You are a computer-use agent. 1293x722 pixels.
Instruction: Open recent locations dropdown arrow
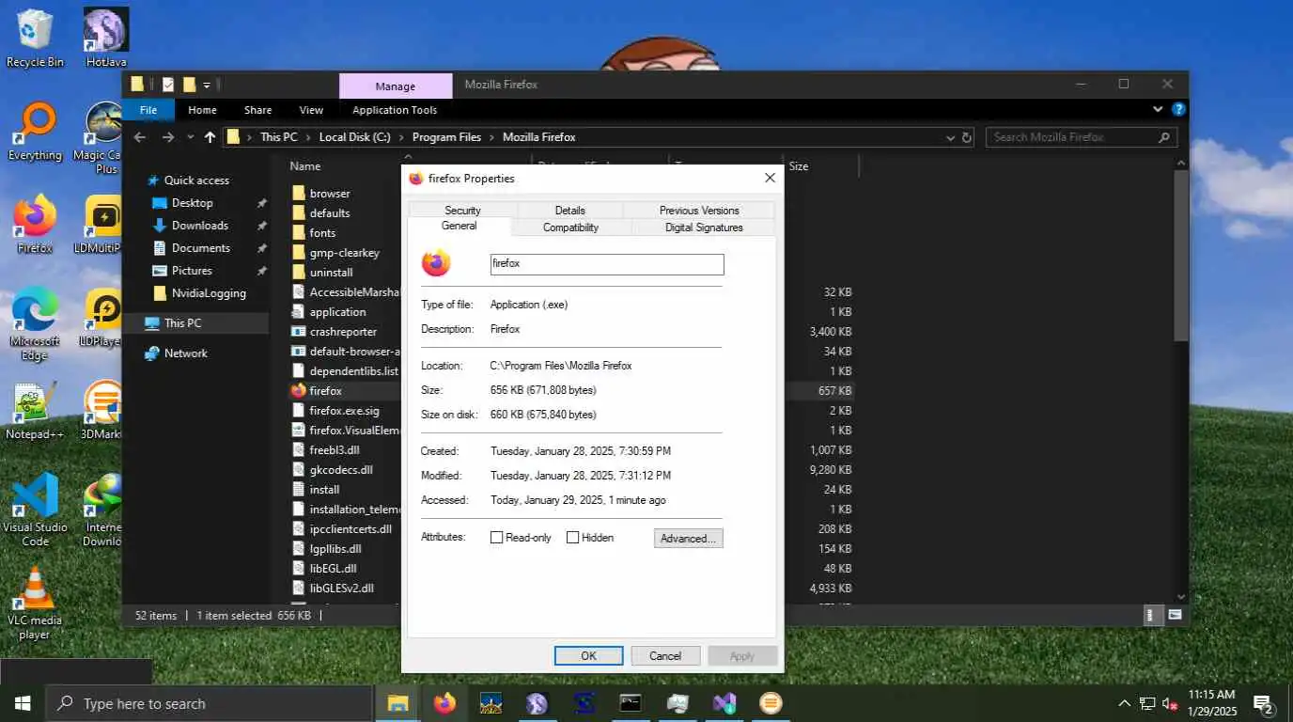tap(191, 137)
